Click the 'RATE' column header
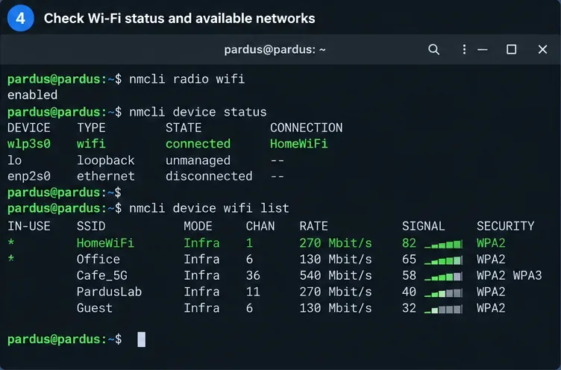 coord(314,226)
